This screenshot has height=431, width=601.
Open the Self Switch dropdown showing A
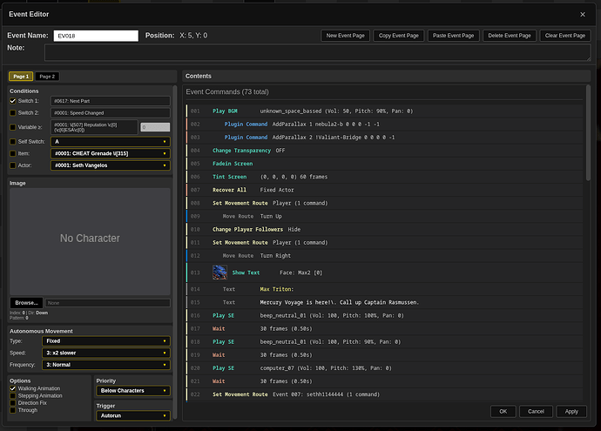click(111, 142)
